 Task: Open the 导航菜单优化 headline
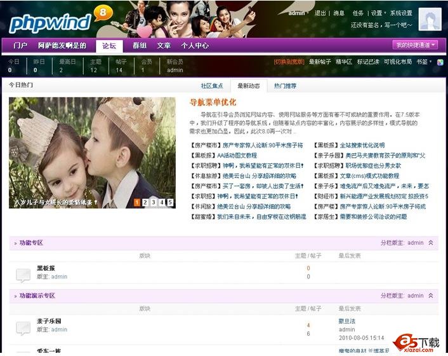[x=213, y=102]
